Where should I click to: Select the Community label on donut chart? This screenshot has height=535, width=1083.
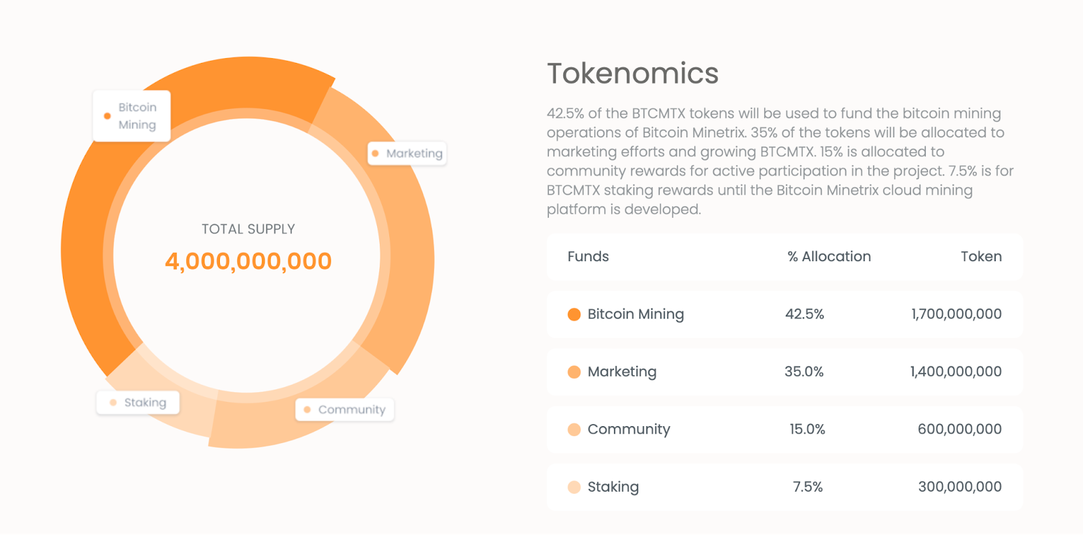pos(351,410)
